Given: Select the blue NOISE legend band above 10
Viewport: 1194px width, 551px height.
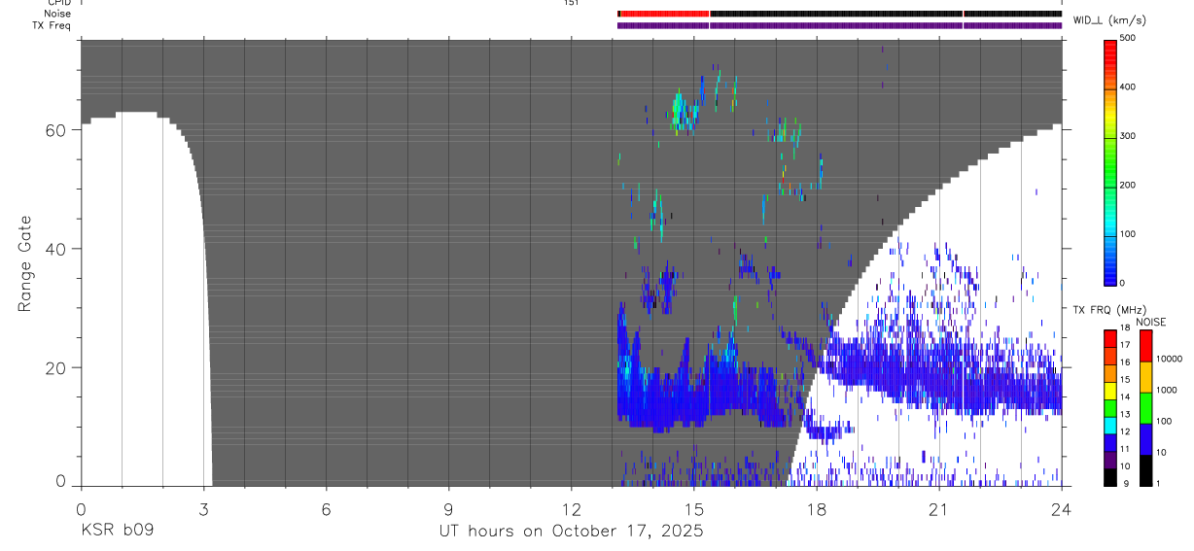Looking at the screenshot, I should pos(1146,438).
